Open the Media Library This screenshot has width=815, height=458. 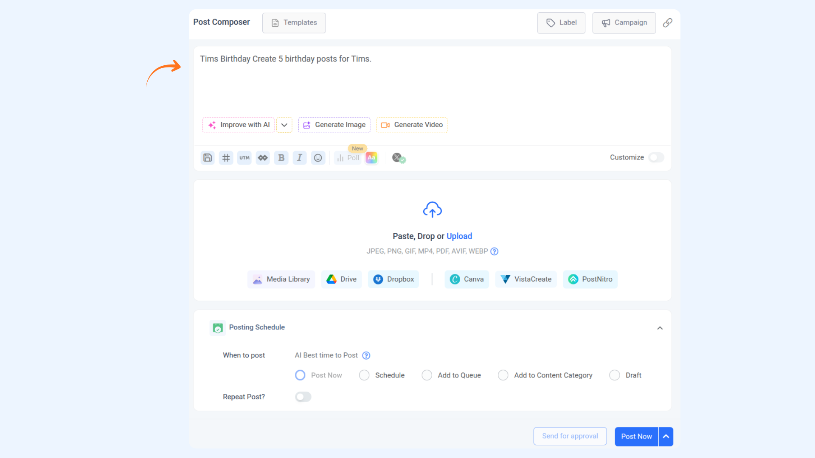click(281, 279)
